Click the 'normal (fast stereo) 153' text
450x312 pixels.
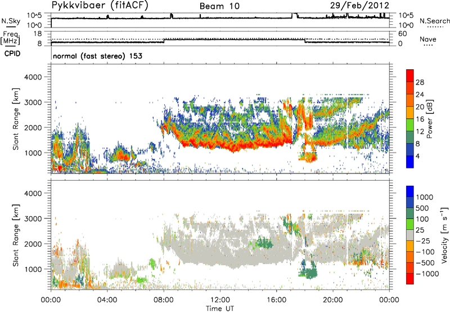(x=97, y=56)
